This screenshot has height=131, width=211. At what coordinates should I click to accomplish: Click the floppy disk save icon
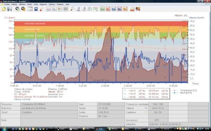9,9
